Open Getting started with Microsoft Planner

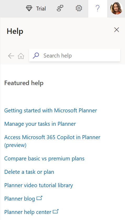pos(51,111)
